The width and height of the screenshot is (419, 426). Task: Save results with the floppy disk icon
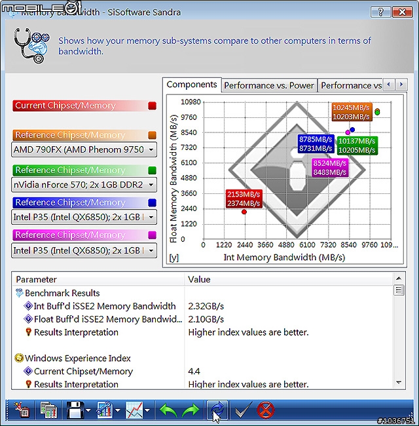[75, 410]
